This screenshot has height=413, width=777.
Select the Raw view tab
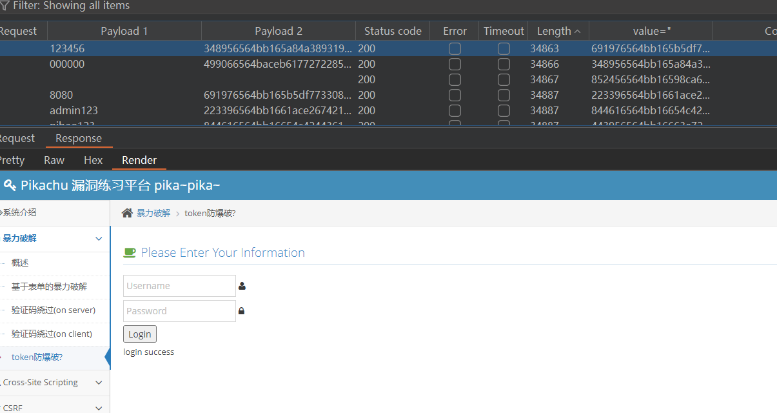coord(54,160)
